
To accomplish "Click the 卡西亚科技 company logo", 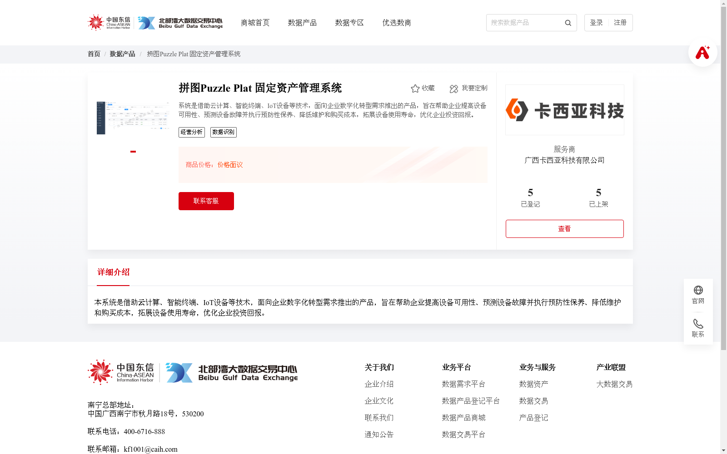I will coord(565,110).
